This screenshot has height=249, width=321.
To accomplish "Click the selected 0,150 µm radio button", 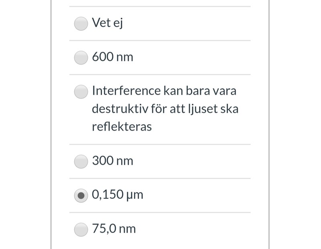I will click(81, 196).
